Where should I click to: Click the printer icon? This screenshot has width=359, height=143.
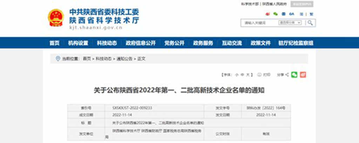click(259, 74)
